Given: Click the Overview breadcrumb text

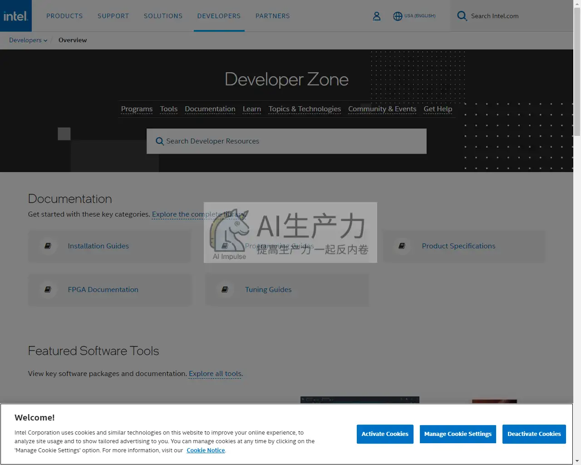Looking at the screenshot, I should [73, 40].
